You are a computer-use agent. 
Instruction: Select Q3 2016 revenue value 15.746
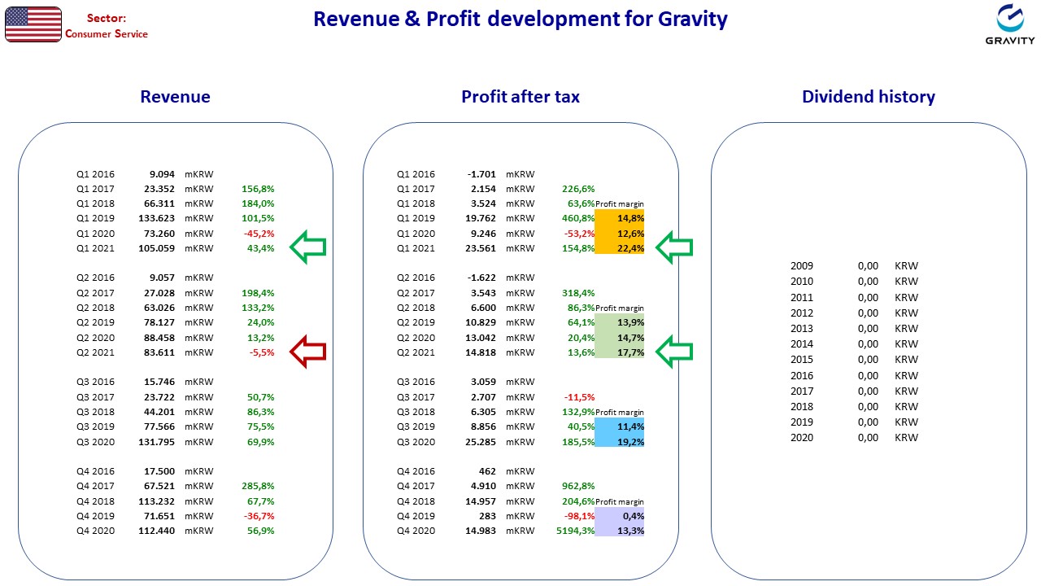click(x=159, y=382)
